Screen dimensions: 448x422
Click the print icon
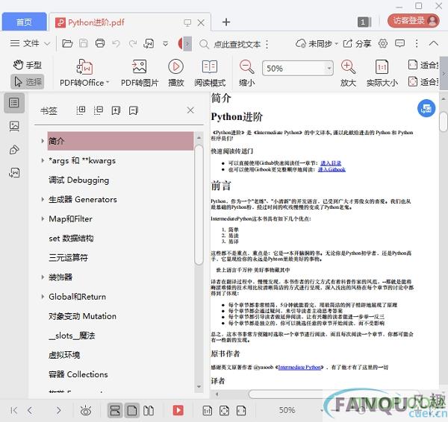pos(100,43)
